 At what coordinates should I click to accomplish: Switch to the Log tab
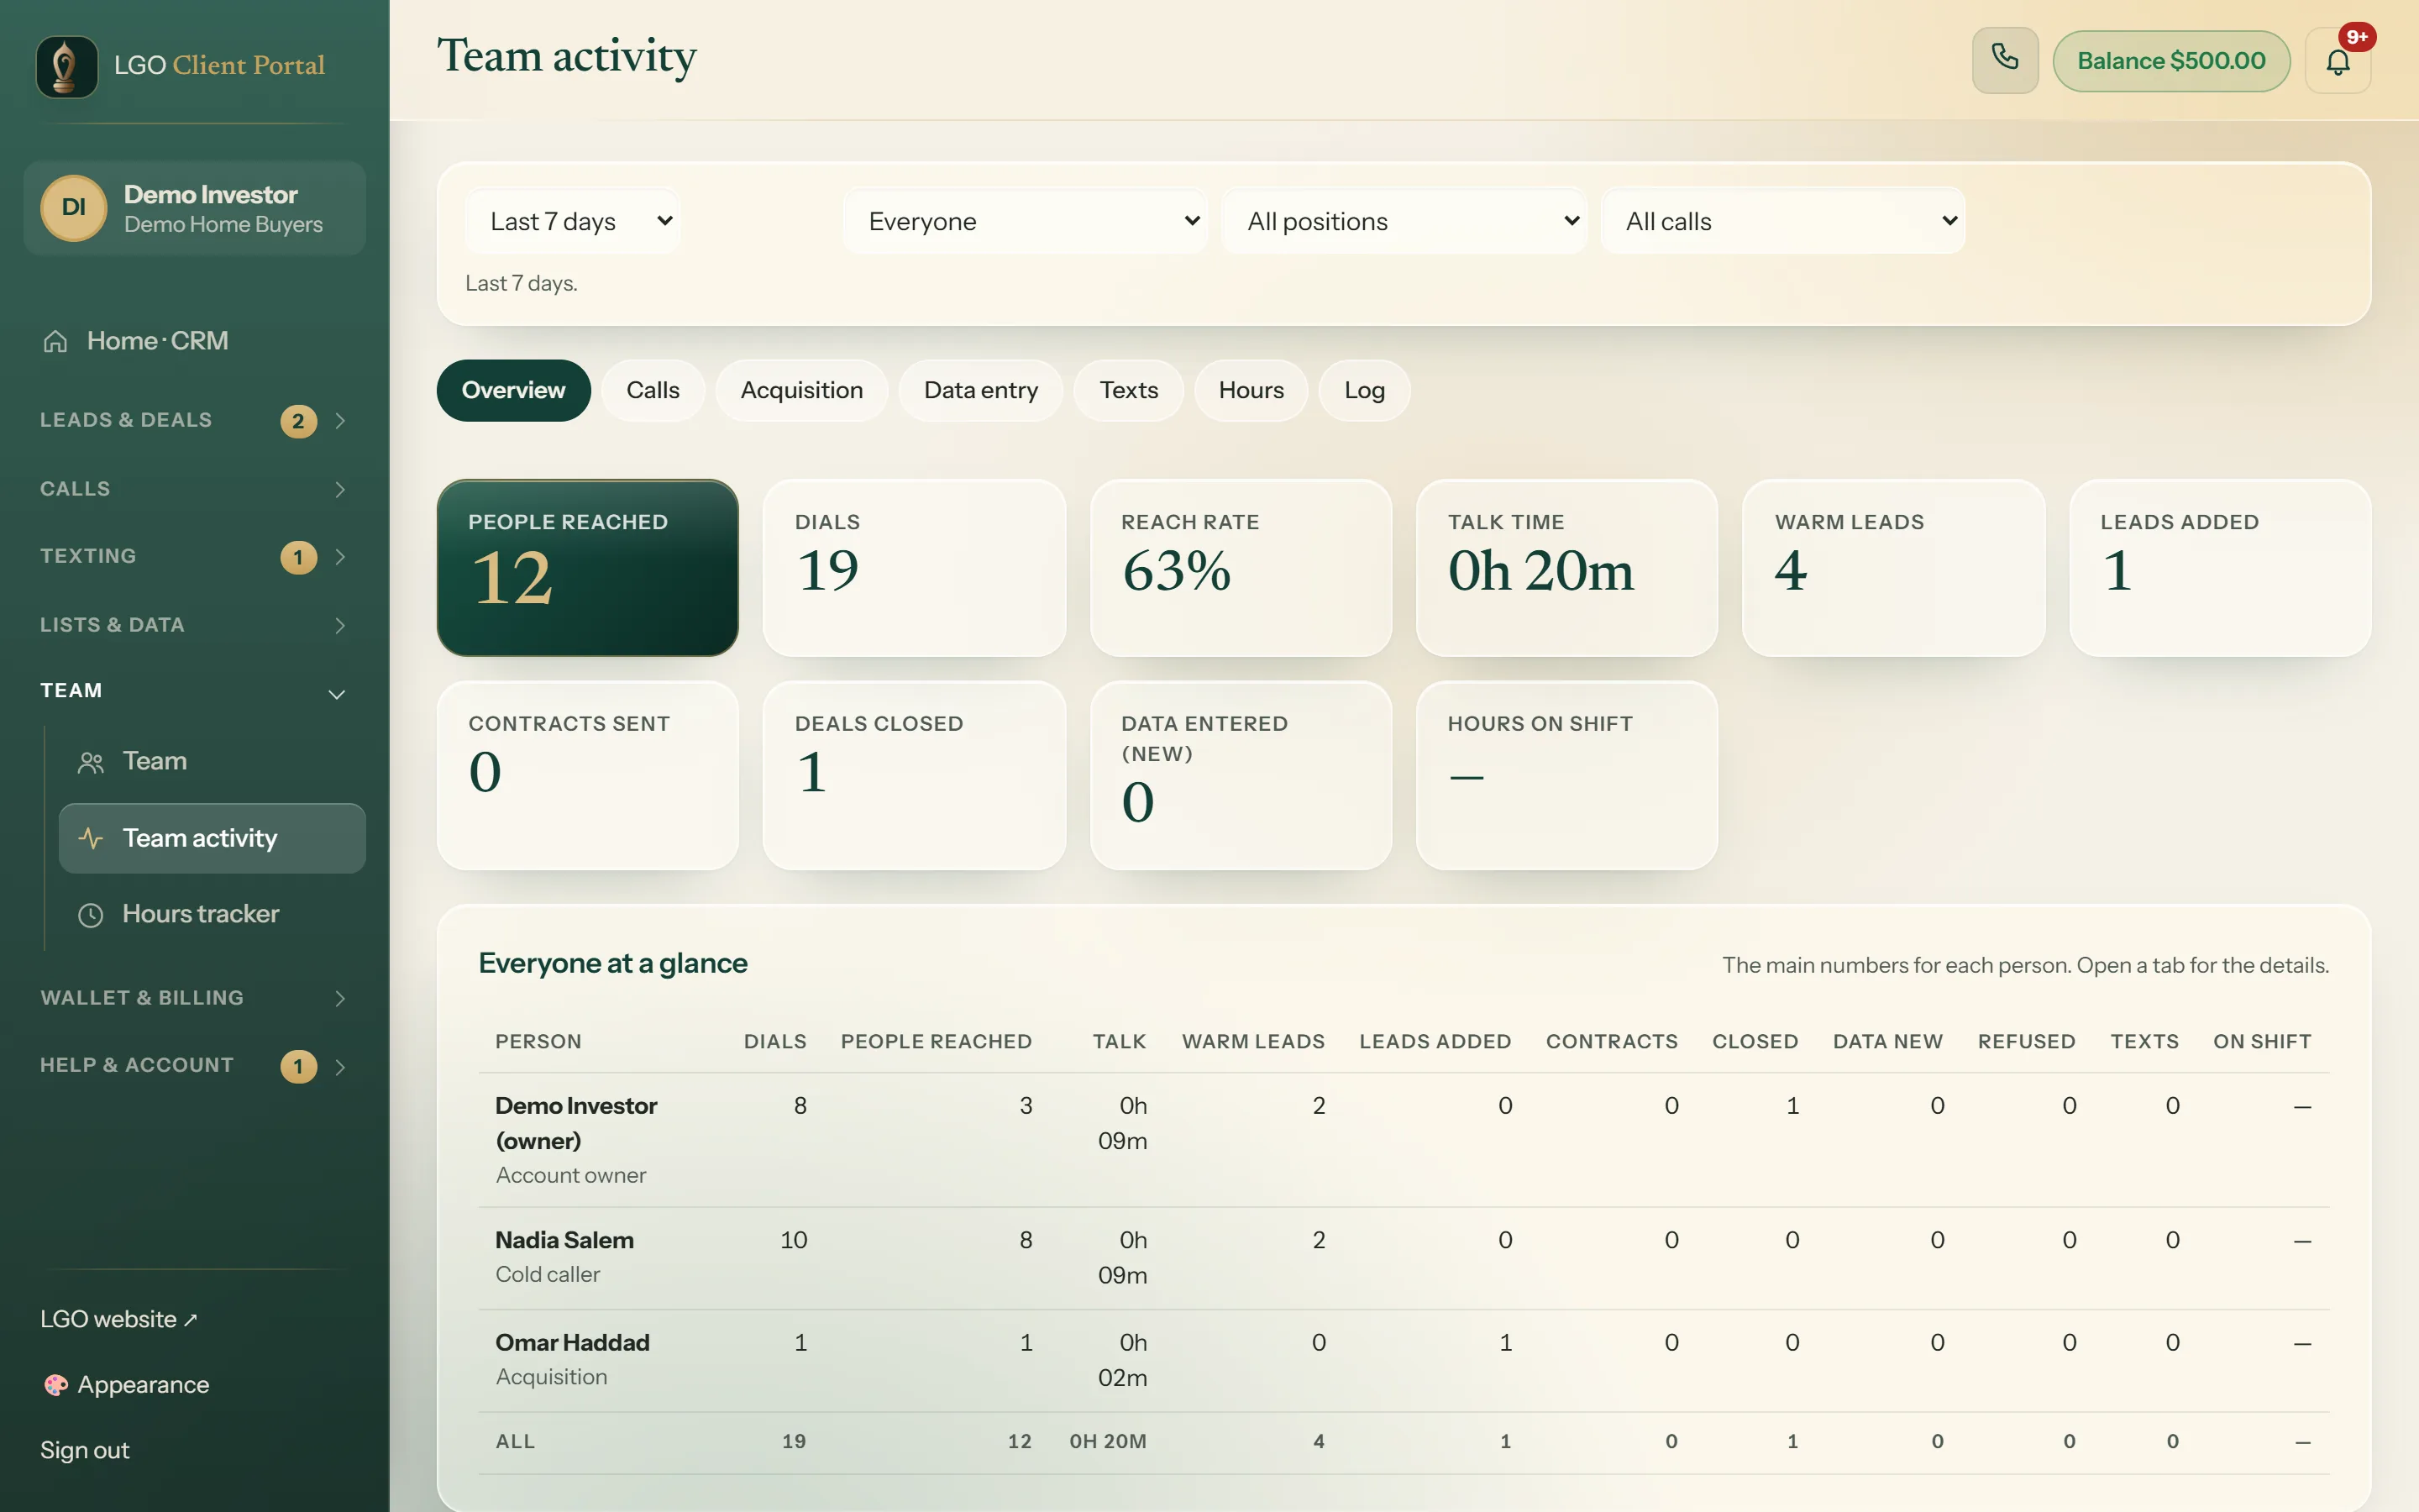(1364, 390)
